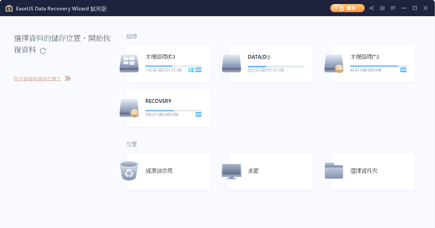Click the 位置 section label
The height and width of the screenshot is (228, 435).
[132, 144]
